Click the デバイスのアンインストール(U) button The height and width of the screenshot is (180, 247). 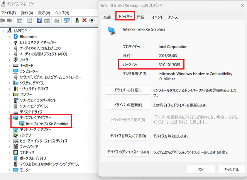coord(128,152)
